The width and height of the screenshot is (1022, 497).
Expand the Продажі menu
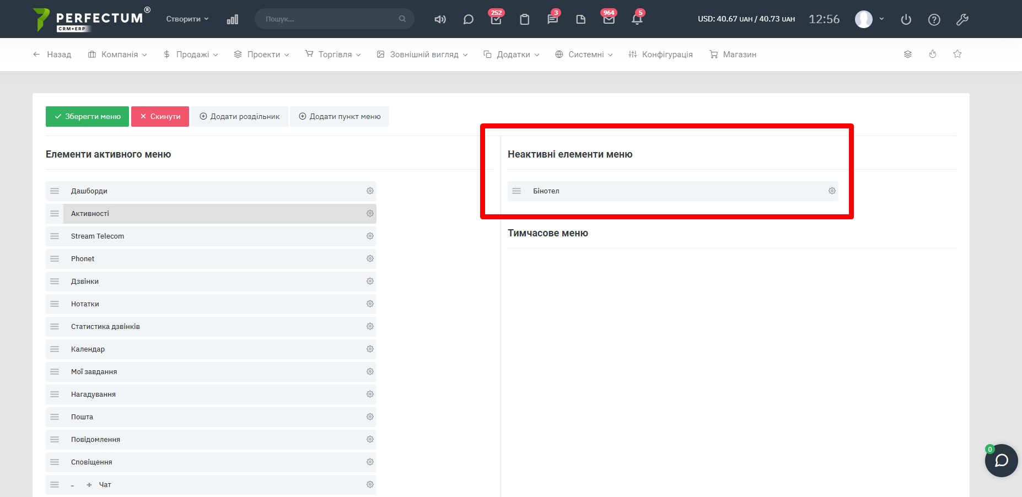pos(191,55)
